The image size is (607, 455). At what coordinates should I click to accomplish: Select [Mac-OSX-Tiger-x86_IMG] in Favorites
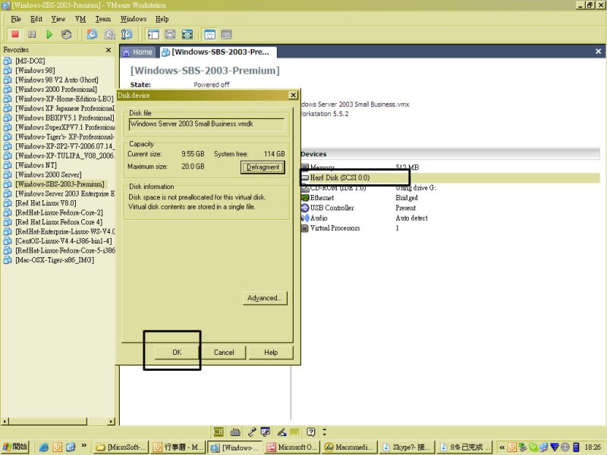pos(55,259)
